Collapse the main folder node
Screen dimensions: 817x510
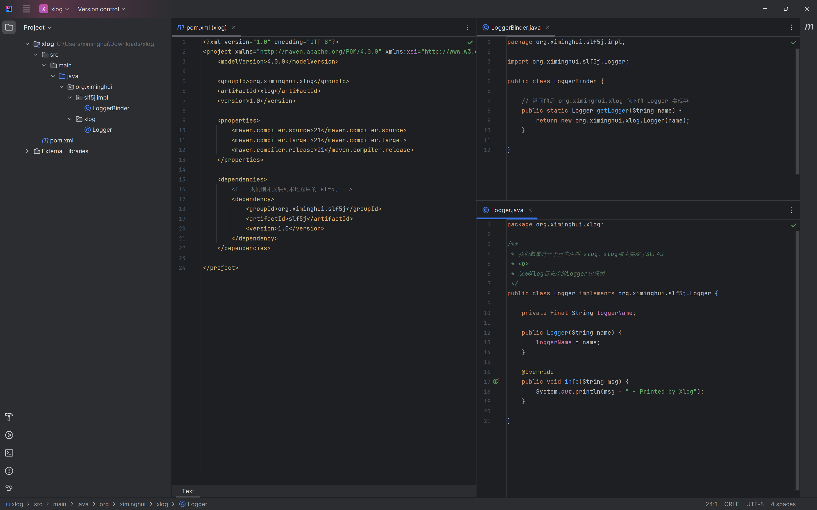44,65
